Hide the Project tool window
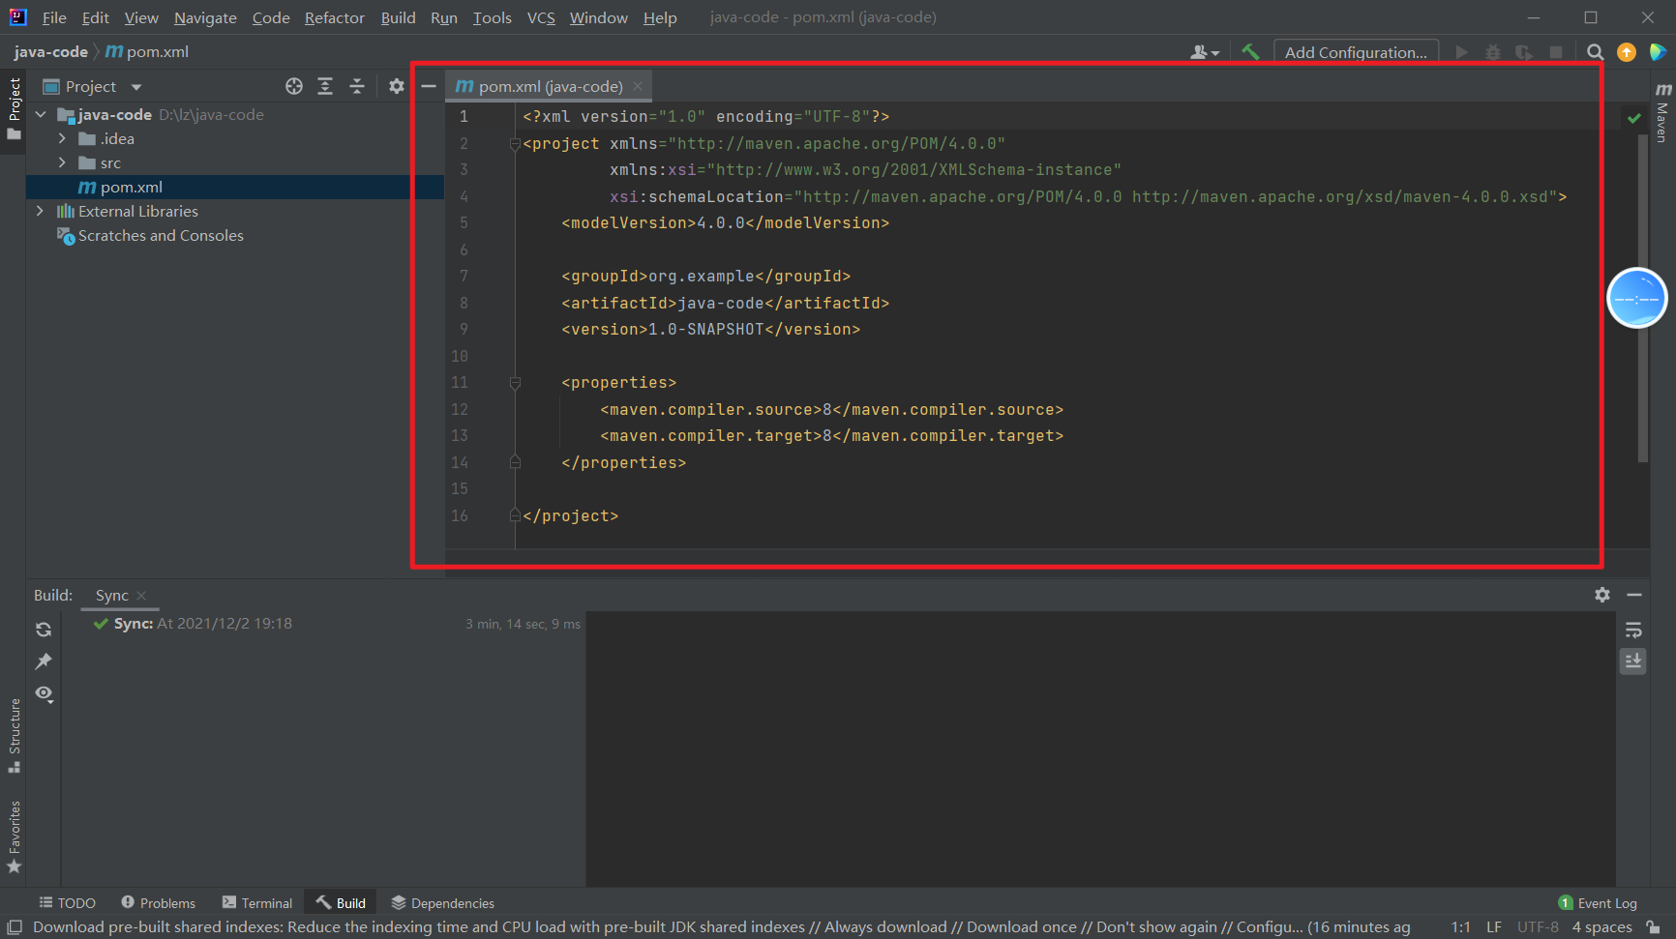This screenshot has width=1676, height=939. 429,86
